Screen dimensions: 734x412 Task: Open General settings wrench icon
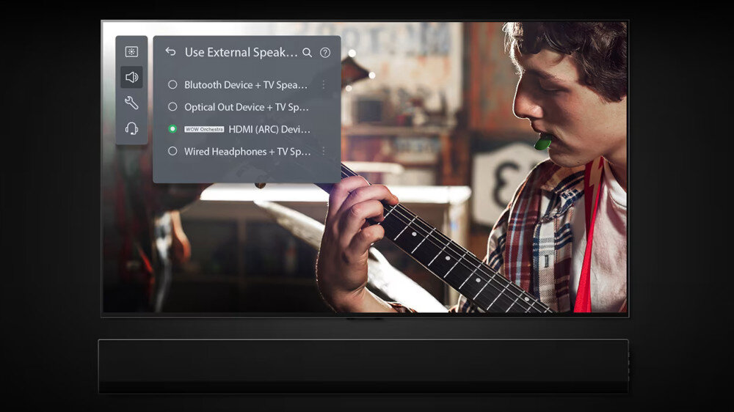(131, 103)
